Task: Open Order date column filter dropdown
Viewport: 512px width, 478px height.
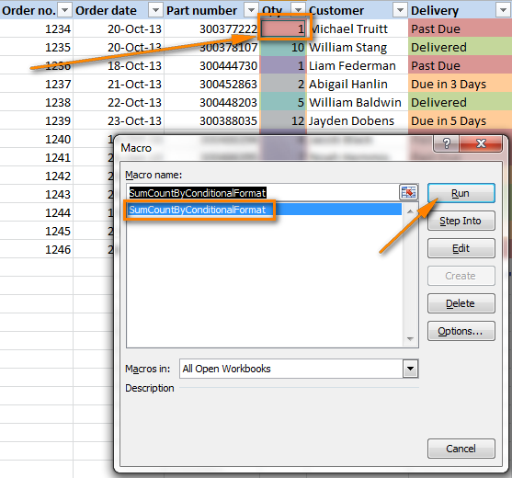Action: [155, 10]
